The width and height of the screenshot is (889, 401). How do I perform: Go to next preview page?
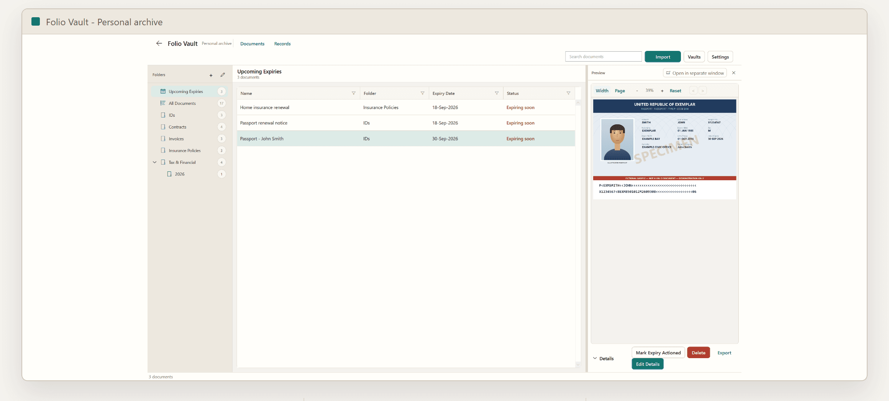[x=702, y=91]
